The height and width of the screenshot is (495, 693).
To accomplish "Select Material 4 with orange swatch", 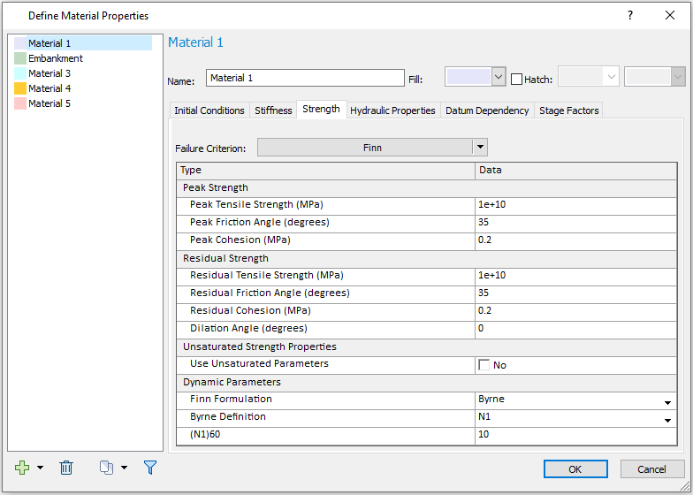I will [49, 88].
